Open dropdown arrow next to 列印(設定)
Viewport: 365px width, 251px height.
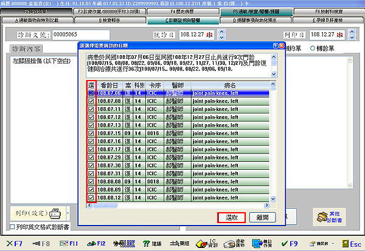tap(69, 214)
